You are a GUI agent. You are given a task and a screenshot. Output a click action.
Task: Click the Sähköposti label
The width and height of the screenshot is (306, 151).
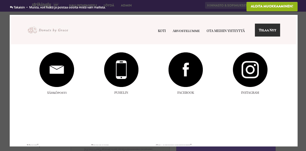pos(57,93)
